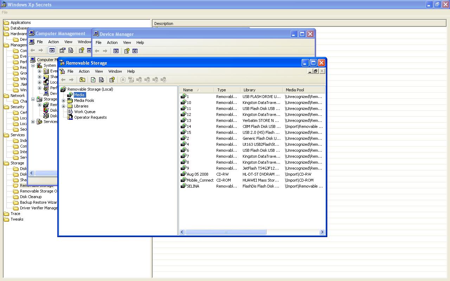Expand Services and Applications in Computer Management
The image size is (450, 281).
[x=33, y=122]
